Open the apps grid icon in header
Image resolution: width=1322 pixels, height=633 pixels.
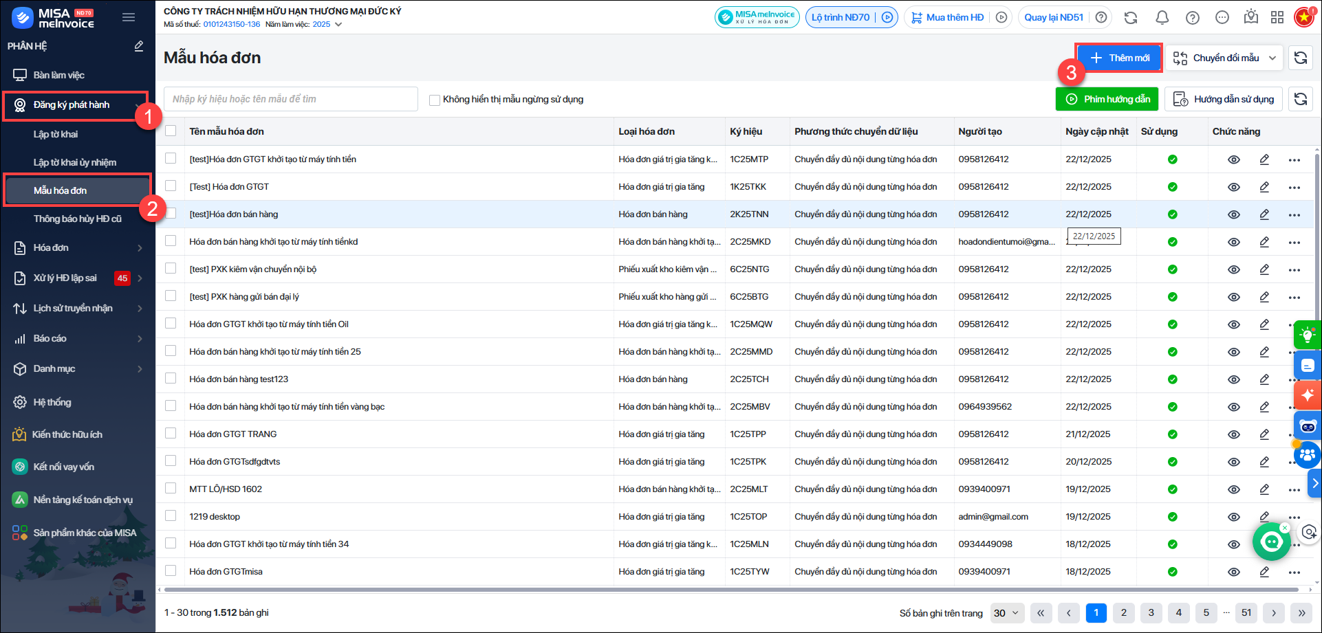(x=1277, y=18)
